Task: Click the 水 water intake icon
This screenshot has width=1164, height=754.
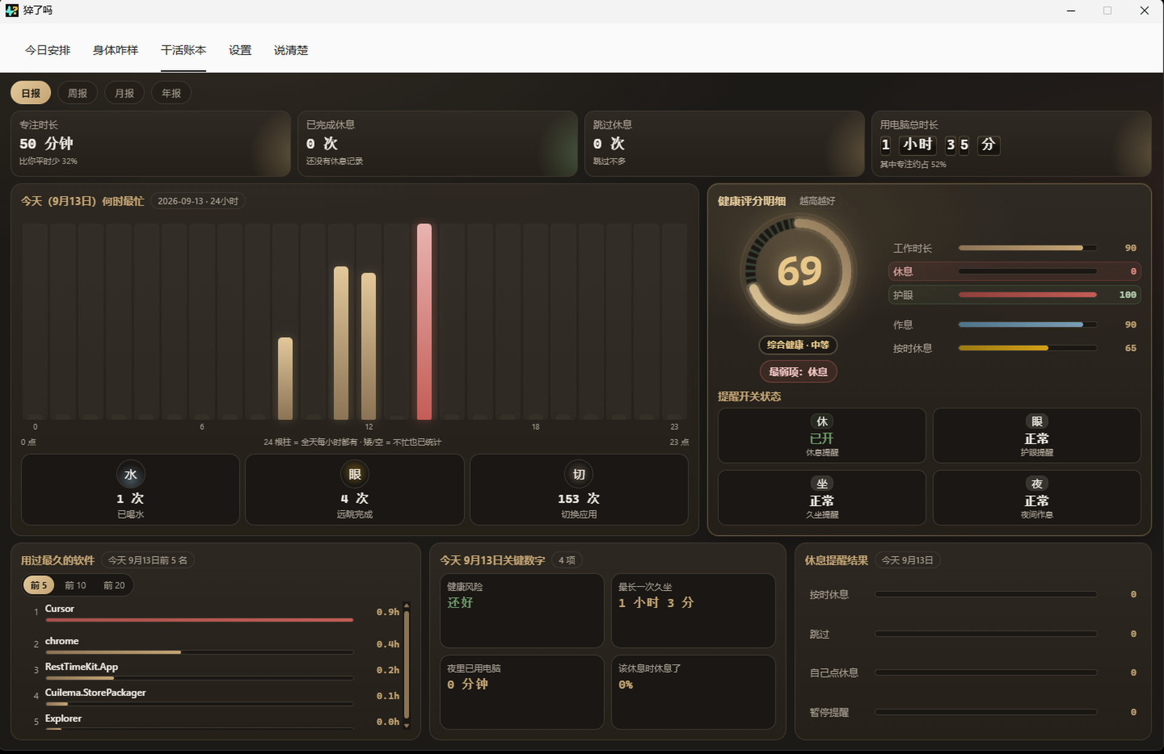Action: pos(130,474)
